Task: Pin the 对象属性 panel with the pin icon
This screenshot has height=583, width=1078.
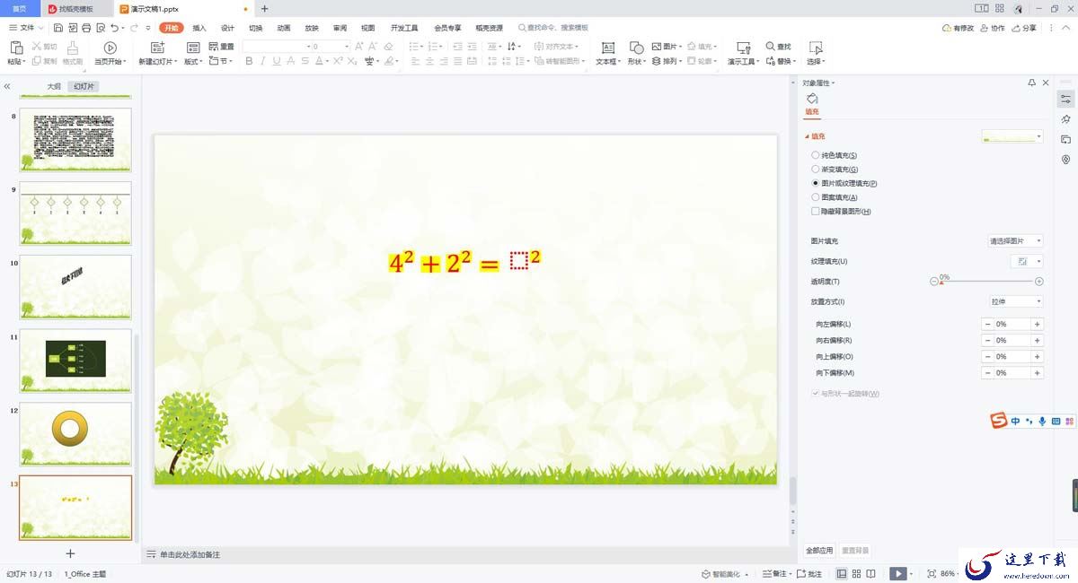Action: tap(1031, 83)
